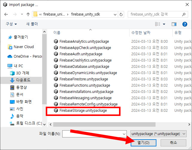Select 다운로드 folder in sidebar

click(x=23, y=80)
